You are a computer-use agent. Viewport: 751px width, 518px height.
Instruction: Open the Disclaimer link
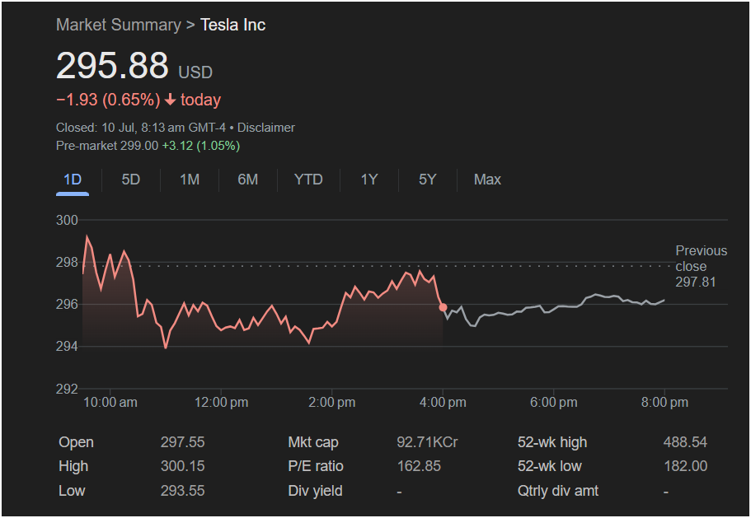coord(266,128)
